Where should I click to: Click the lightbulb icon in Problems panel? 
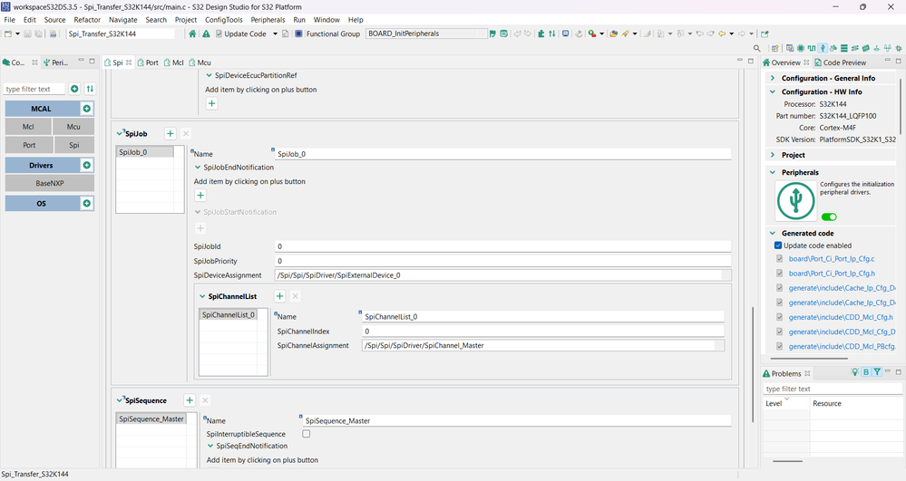tap(855, 372)
